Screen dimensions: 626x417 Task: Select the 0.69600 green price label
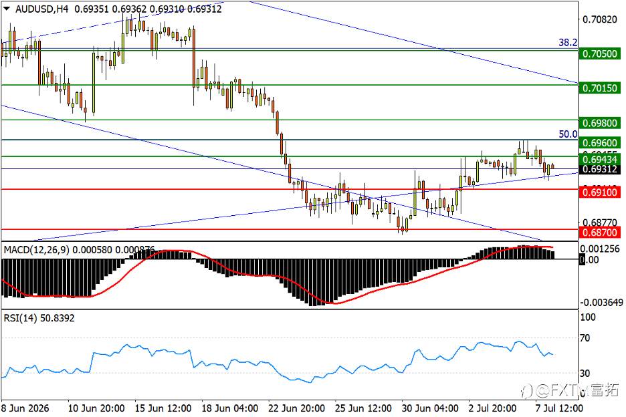tap(599, 143)
